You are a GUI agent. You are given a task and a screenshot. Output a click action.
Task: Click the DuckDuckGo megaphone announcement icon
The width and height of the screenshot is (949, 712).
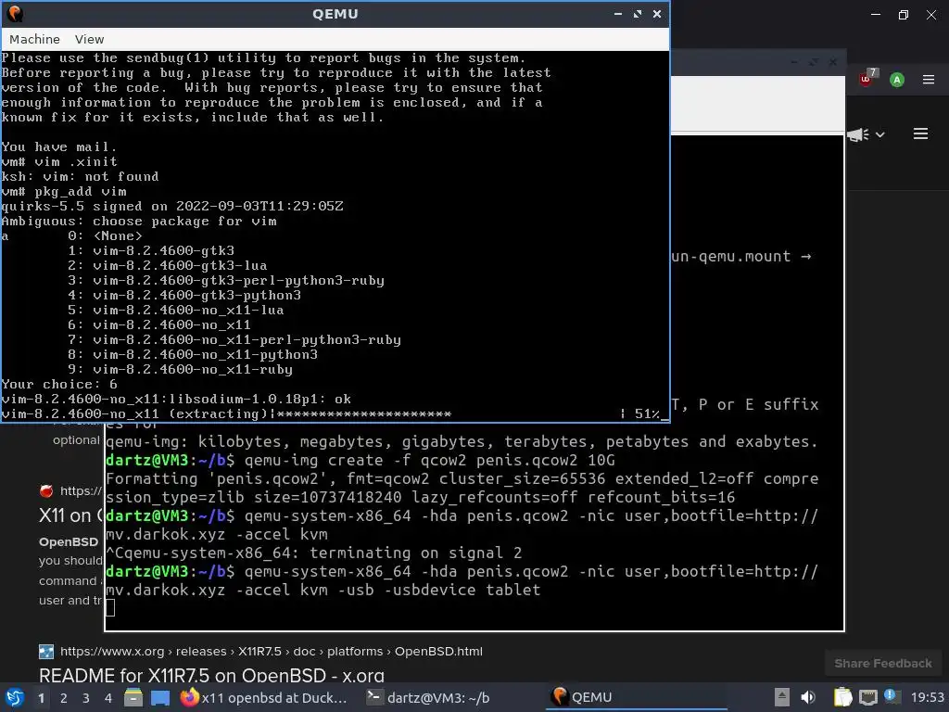pos(858,134)
